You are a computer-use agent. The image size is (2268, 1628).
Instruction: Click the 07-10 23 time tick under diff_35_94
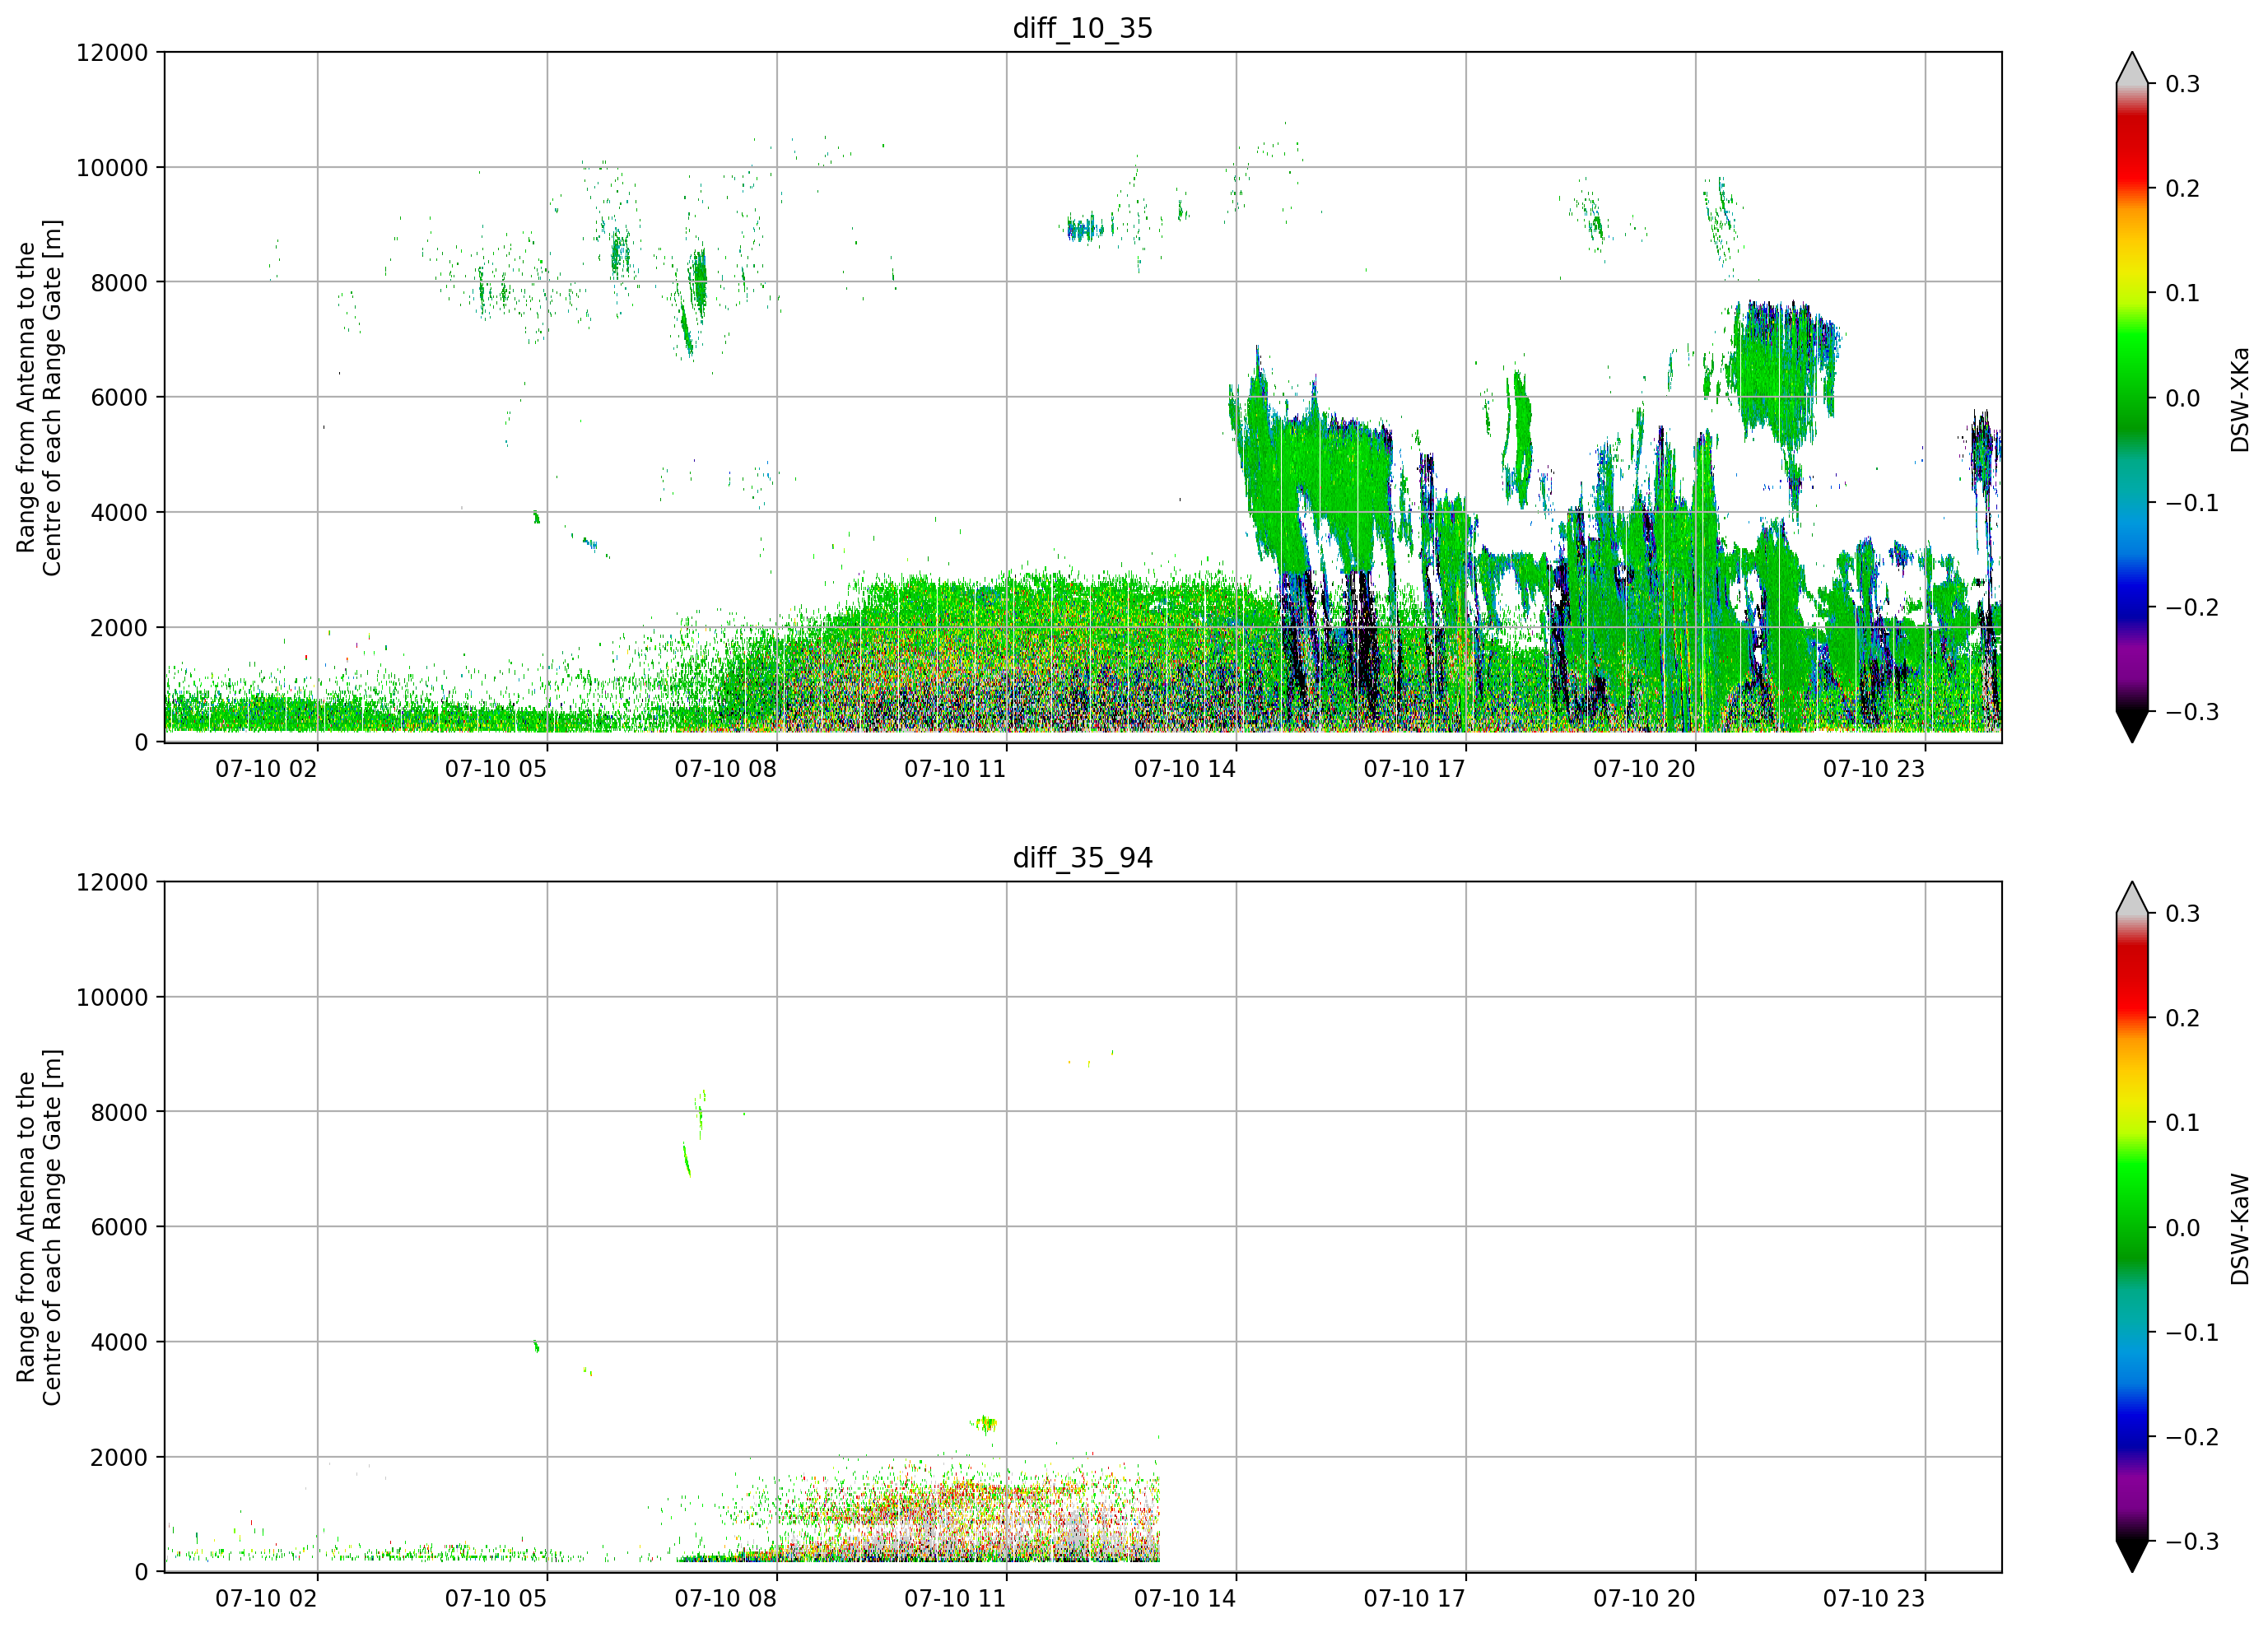coord(1874,1599)
